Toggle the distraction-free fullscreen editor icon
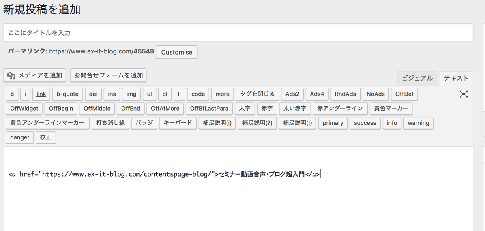485x231 pixels. click(x=464, y=94)
